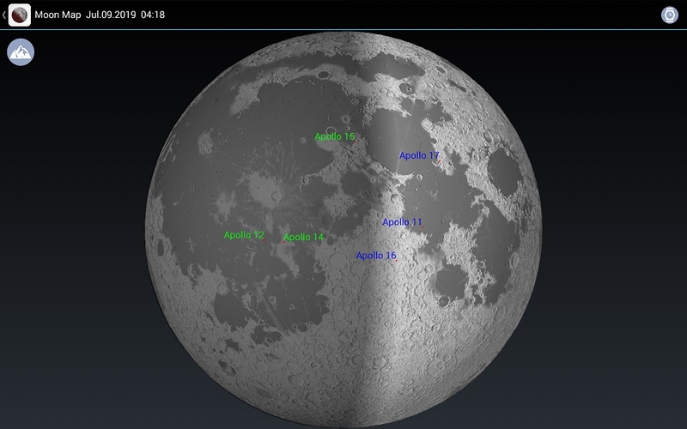Select the Apollo 16 landing site label

click(x=376, y=255)
